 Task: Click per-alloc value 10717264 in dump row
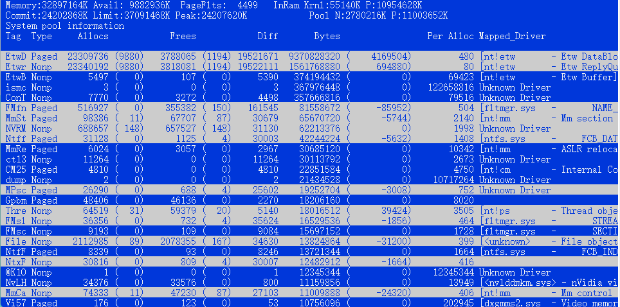tap(453, 180)
